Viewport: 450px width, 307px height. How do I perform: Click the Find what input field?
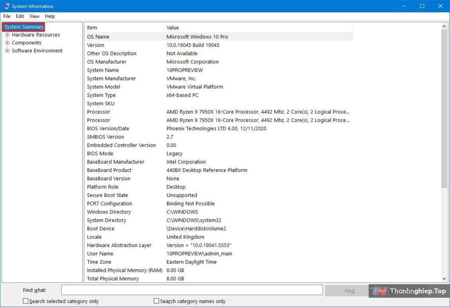click(x=192, y=290)
